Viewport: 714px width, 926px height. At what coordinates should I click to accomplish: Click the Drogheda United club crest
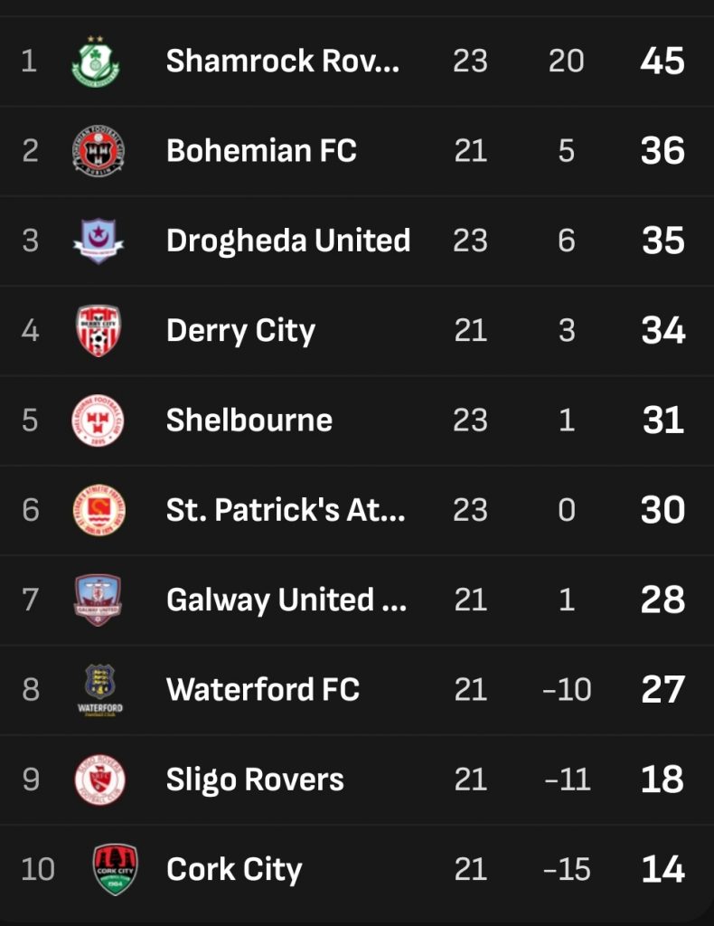click(98, 241)
